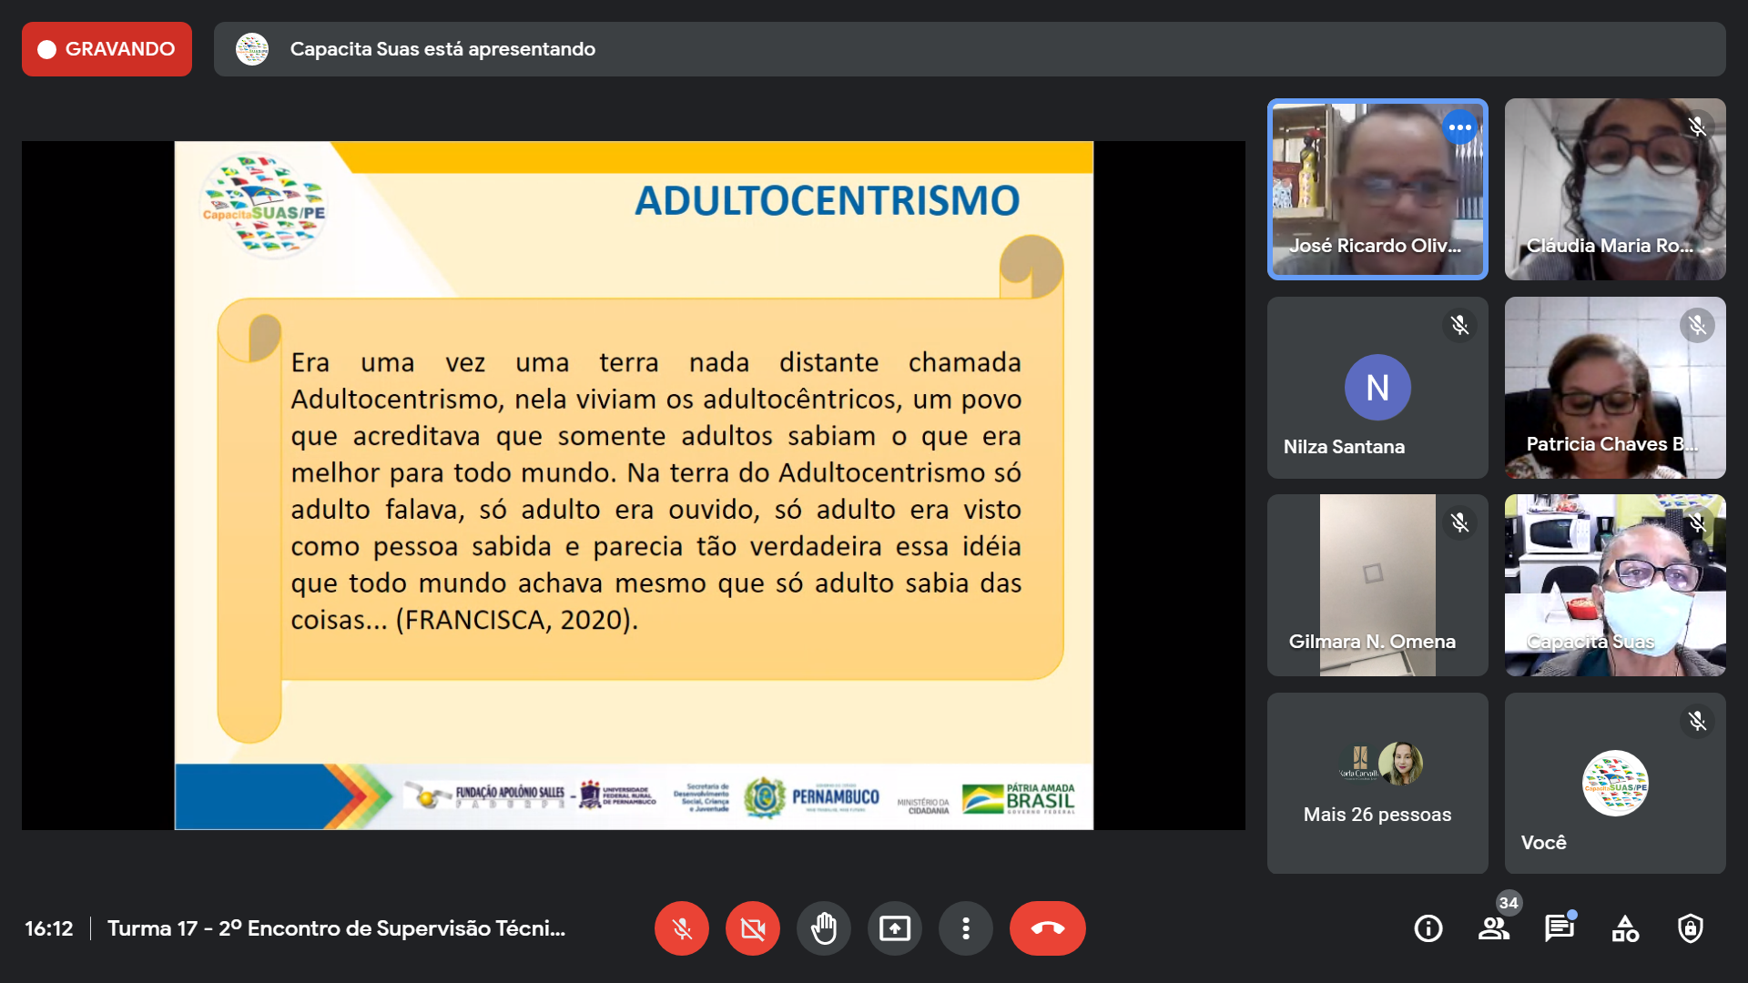Click the Nilza Santana participant tile
Image resolution: width=1748 pixels, height=983 pixels.
[1377, 387]
